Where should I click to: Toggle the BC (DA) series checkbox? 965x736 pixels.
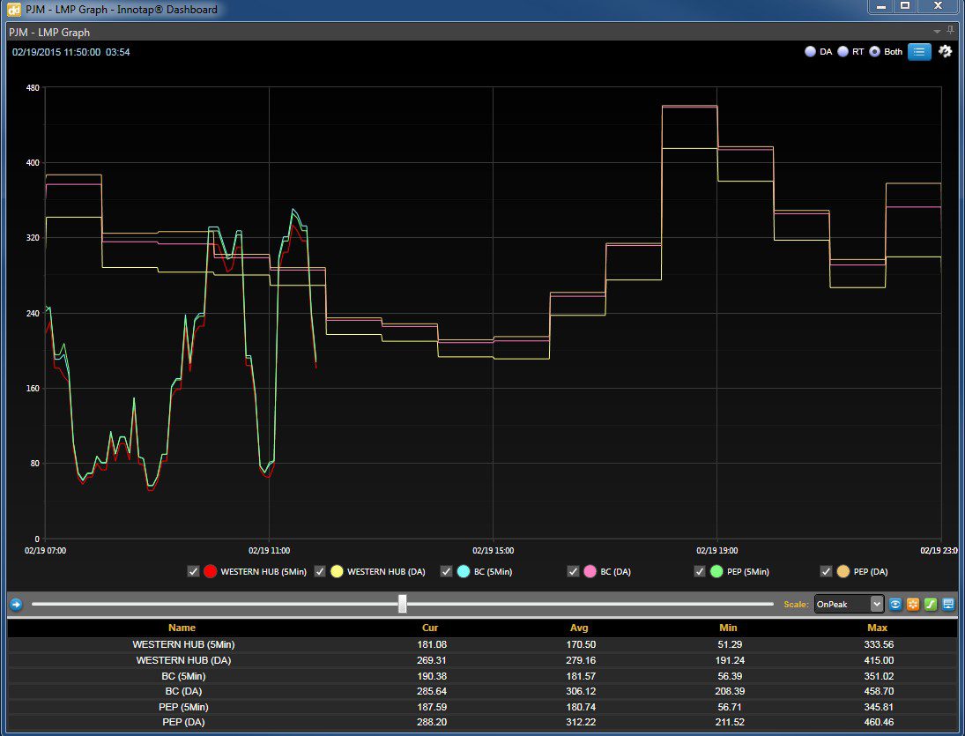[x=573, y=571]
